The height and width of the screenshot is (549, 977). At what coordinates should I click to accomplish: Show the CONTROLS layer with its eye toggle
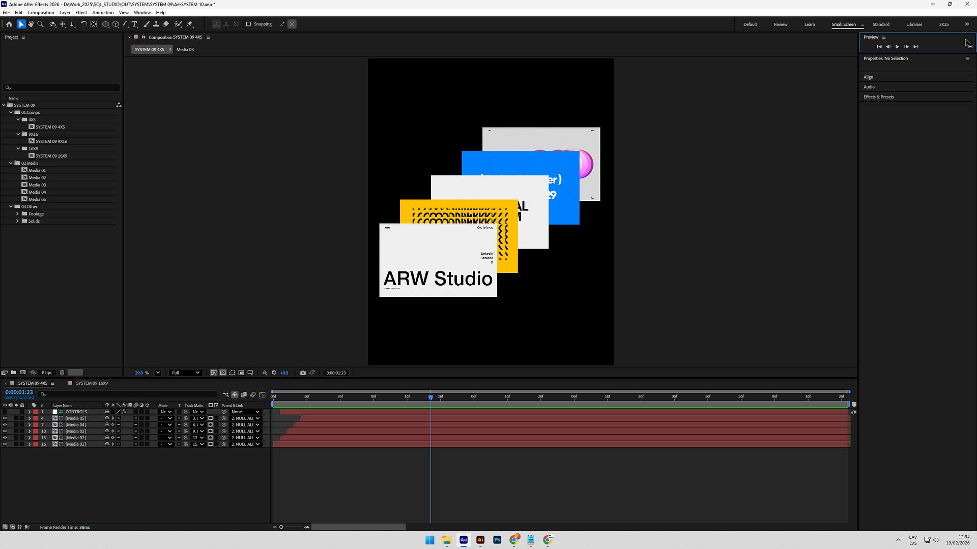[x=5, y=412]
